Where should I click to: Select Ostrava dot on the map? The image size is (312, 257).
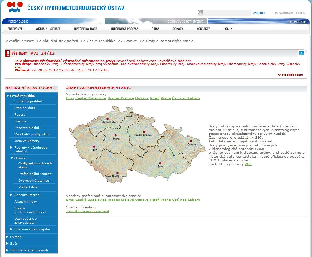(x=191, y=141)
